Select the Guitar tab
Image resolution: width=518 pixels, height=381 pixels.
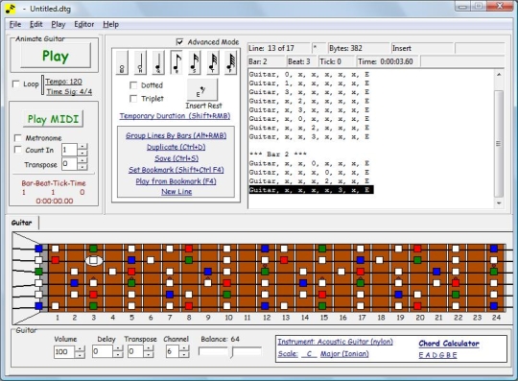tap(22, 223)
